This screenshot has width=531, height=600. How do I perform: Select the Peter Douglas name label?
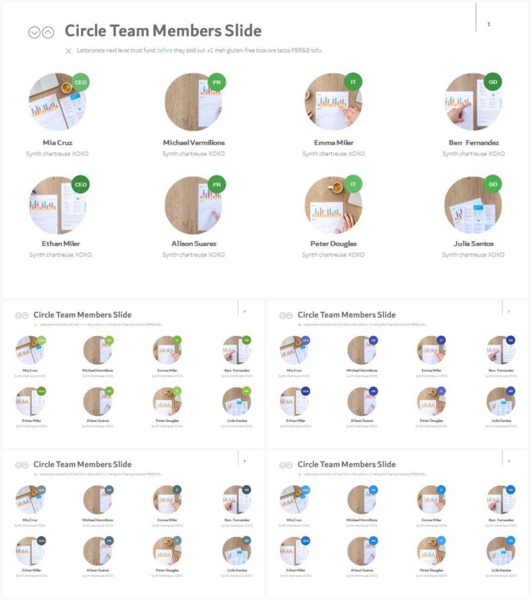[x=333, y=244]
